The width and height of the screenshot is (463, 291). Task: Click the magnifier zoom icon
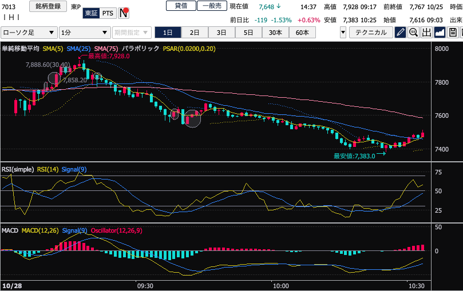click(x=413, y=33)
